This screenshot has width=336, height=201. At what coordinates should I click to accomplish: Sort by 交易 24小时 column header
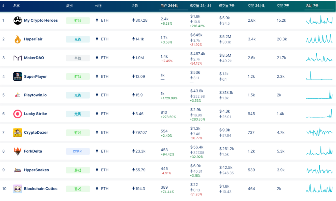pos(257,6)
